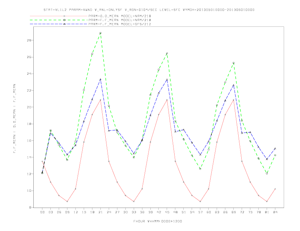Screen dimensions: 300x231
Task: Click x-axis forecast hour label 06
Action: pyautogui.click(x=59, y=212)
